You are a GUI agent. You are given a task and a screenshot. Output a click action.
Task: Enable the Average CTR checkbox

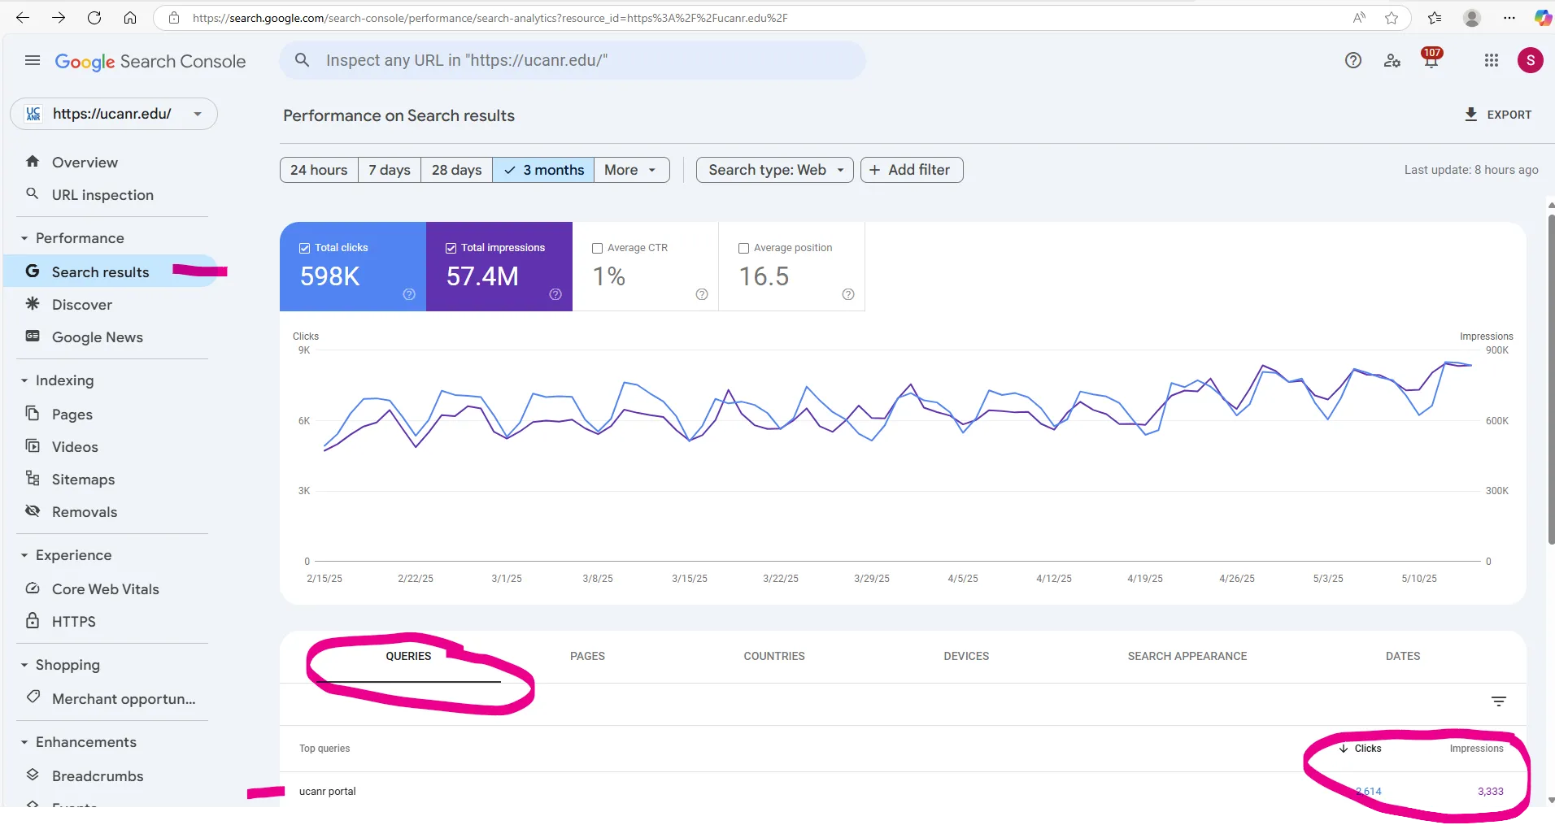pos(598,248)
